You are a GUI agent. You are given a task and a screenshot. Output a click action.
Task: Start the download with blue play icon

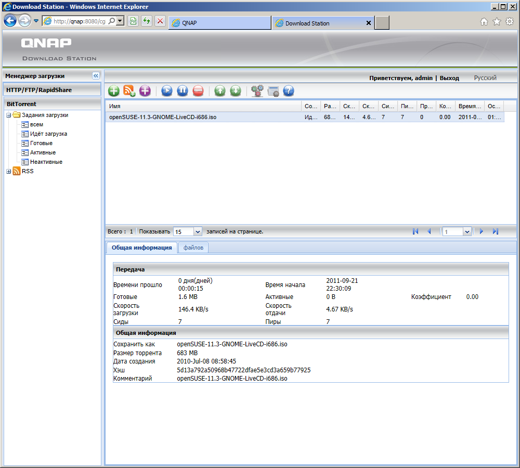click(167, 91)
